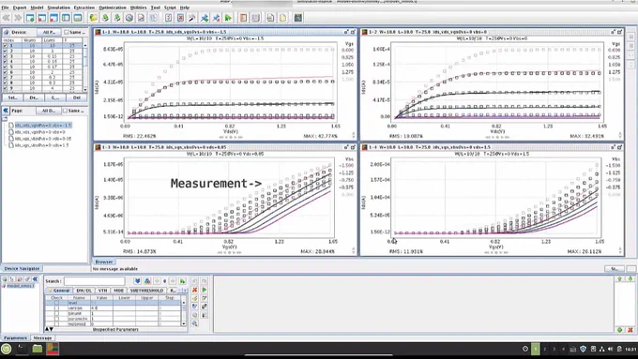Click the red X icon beside parameter table

(194, 290)
